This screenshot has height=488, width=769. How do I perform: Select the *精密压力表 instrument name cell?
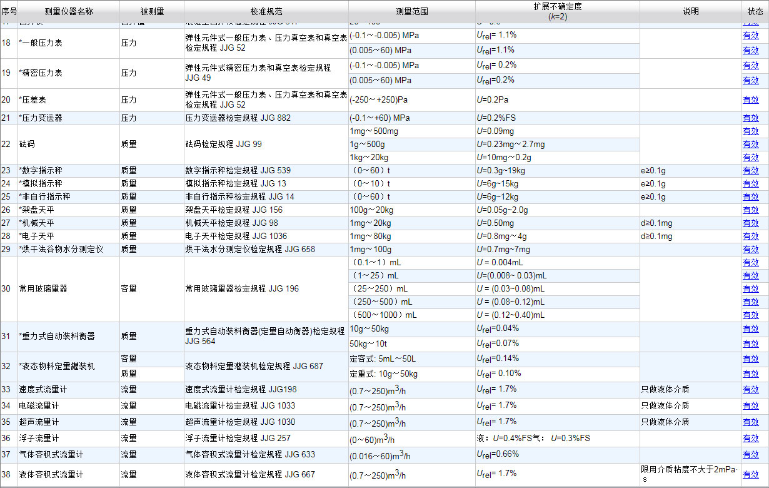(69, 73)
